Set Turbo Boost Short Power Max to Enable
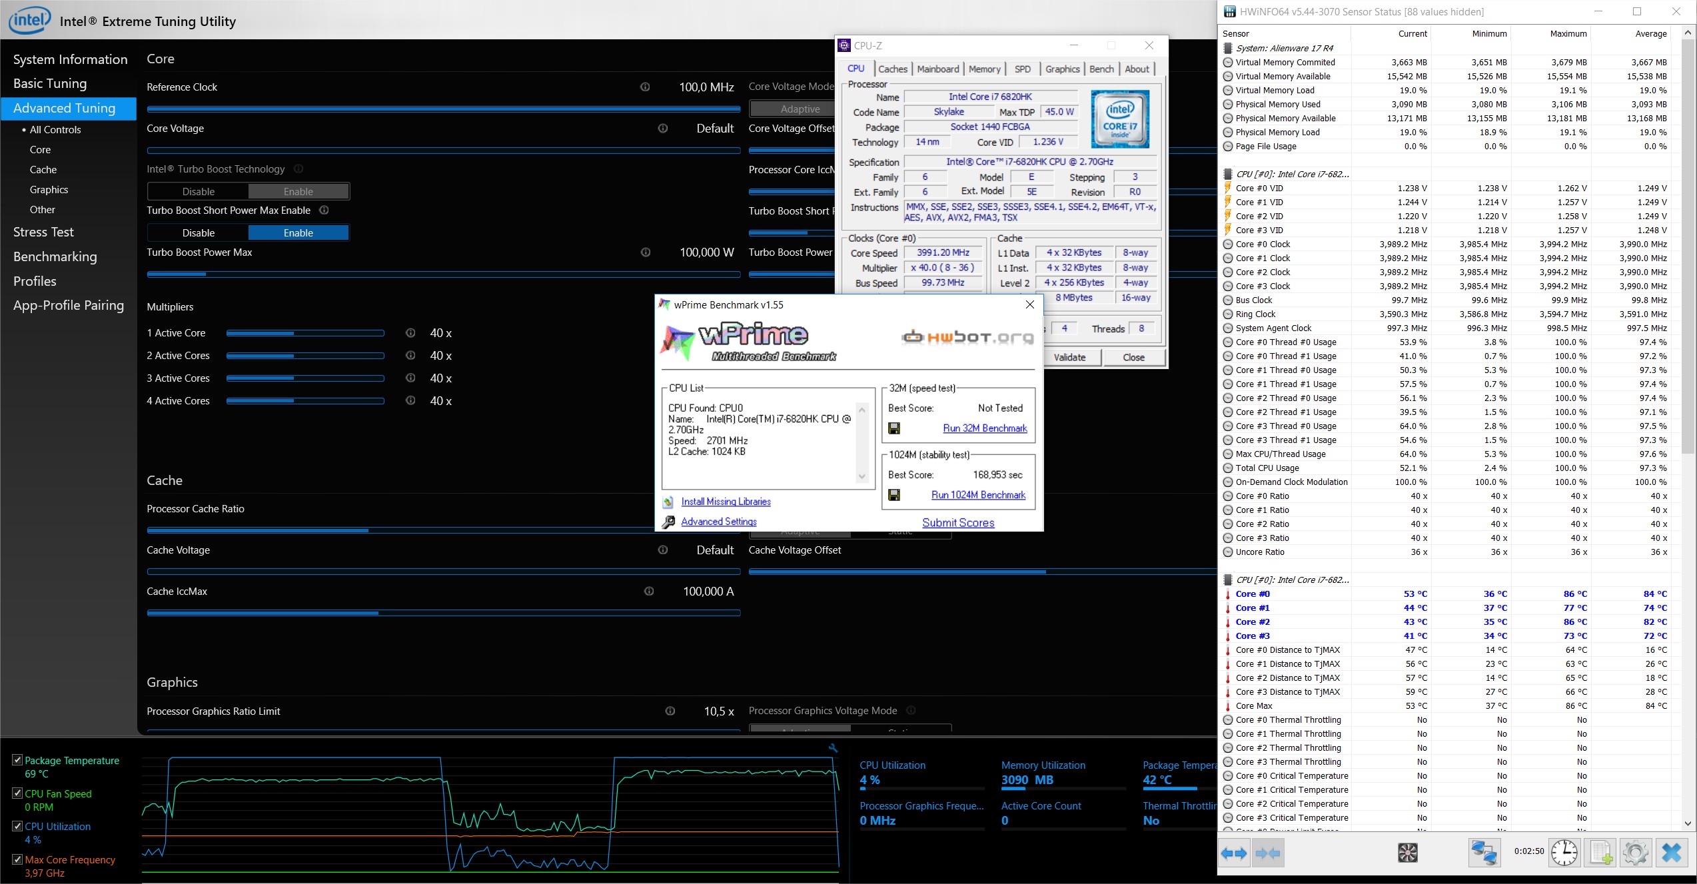Viewport: 1697px width, 884px height. (298, 233)
